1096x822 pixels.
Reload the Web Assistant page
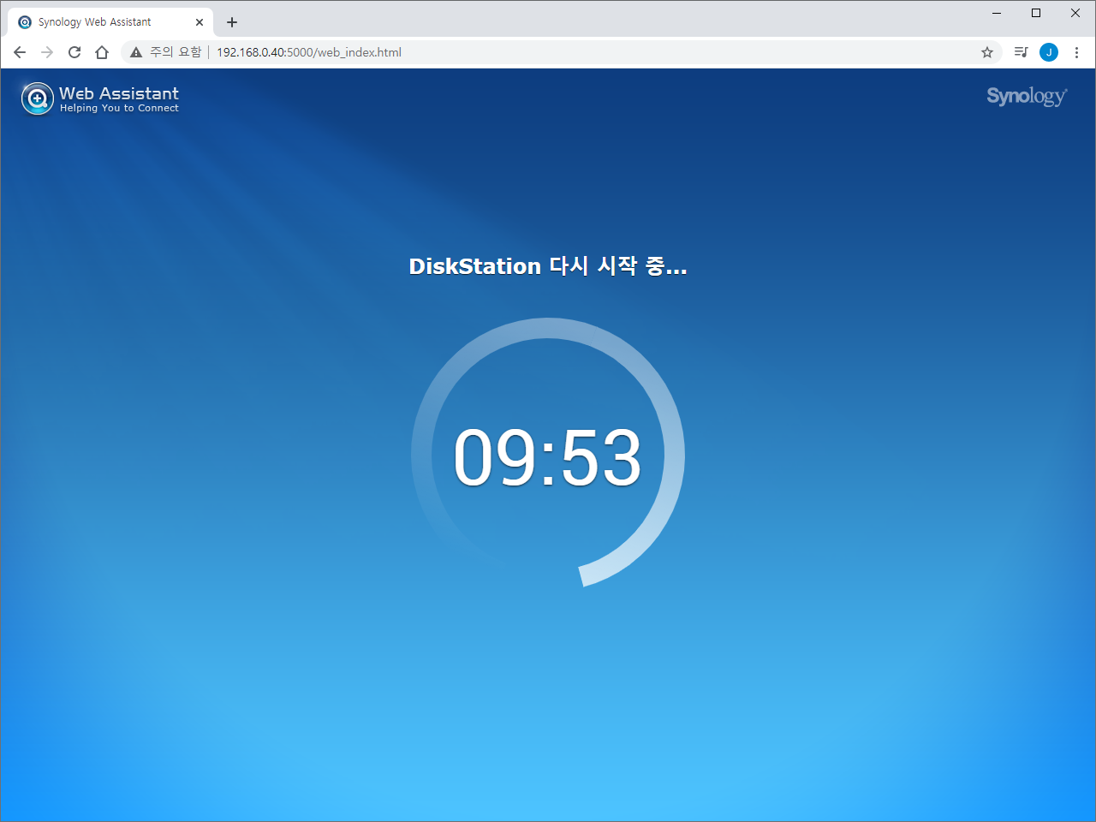74,52
